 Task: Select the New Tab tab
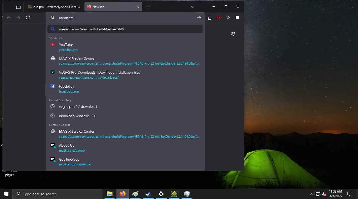pos(113,7)
